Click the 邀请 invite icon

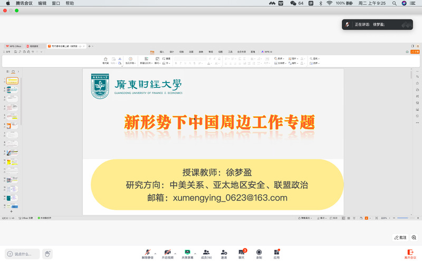(224, 252)
